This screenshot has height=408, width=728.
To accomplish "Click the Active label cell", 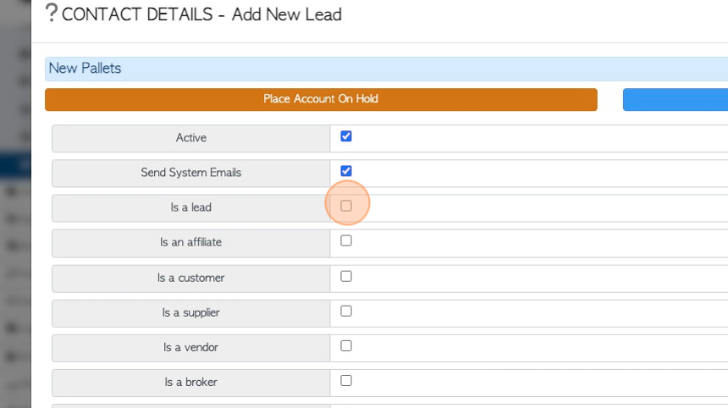I will (190, 138).
